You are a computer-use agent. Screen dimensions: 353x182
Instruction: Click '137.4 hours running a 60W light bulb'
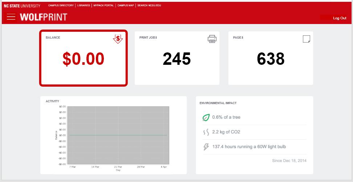[x=249, y=147]
